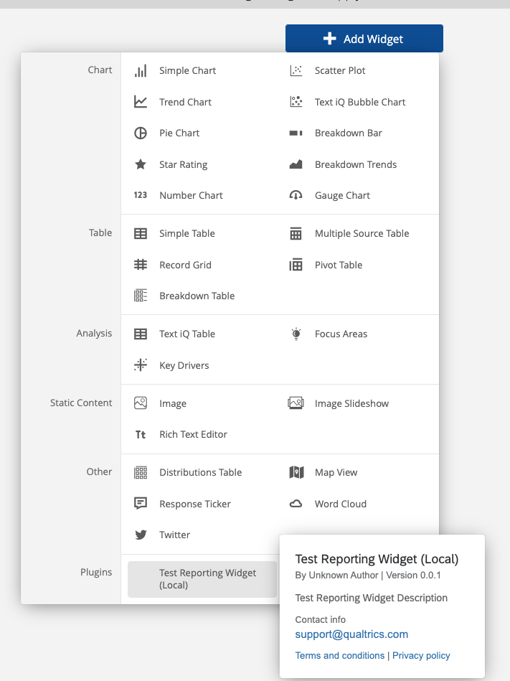This screenshot has width=510, height=681.
Task: Click the Record Grid icon
Action: pos(140,265)
